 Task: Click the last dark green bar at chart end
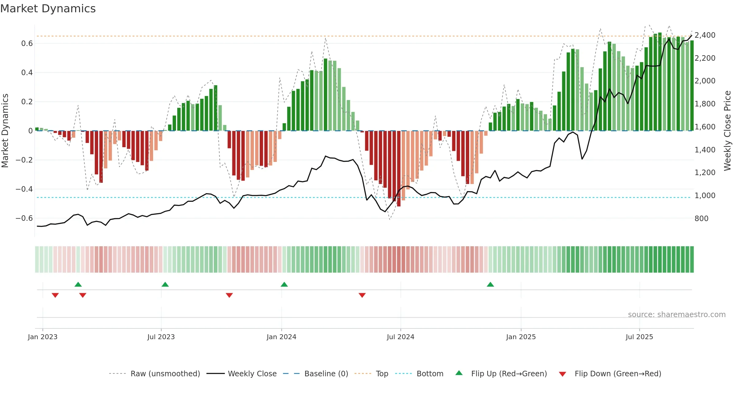tap(692, 86)
